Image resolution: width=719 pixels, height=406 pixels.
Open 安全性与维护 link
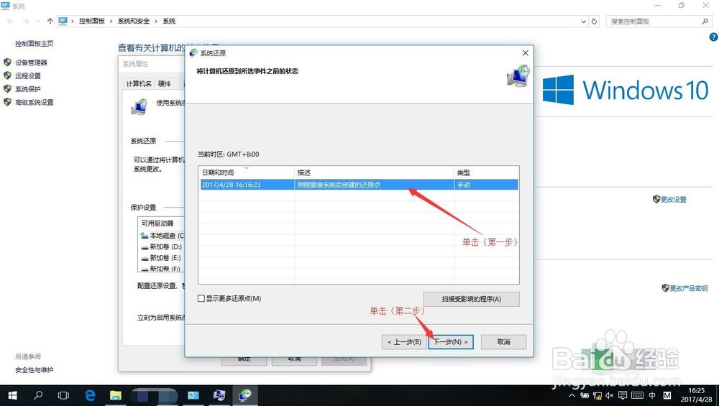[34, 370]
